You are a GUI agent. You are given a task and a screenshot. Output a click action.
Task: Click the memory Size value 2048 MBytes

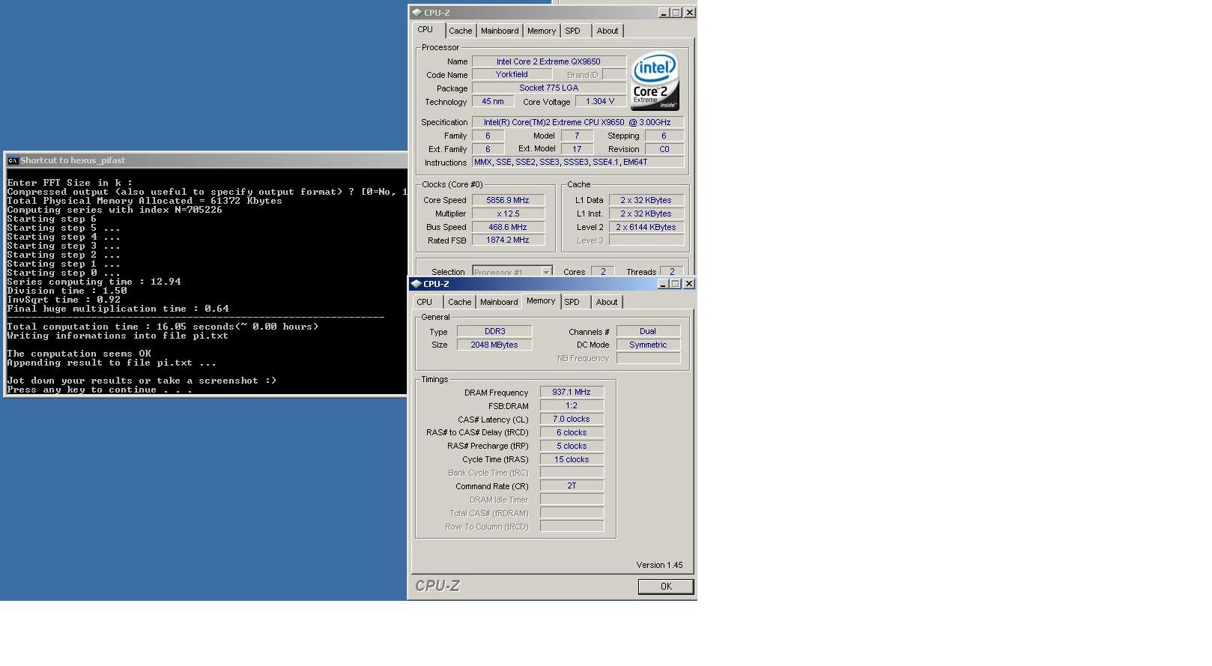494,345
